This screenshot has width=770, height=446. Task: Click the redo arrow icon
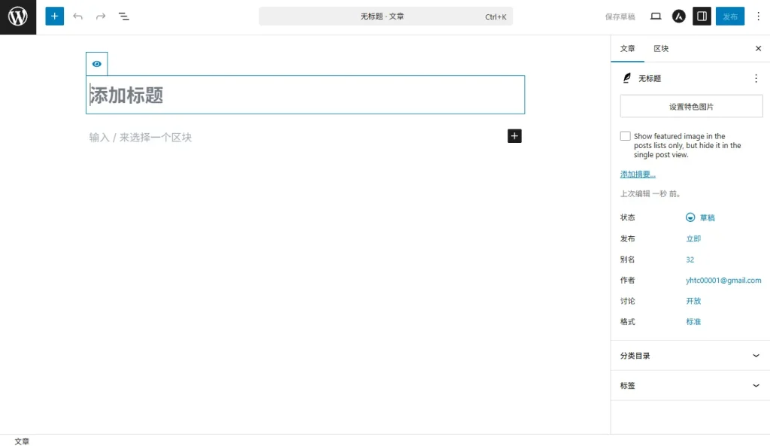[101, 16]
